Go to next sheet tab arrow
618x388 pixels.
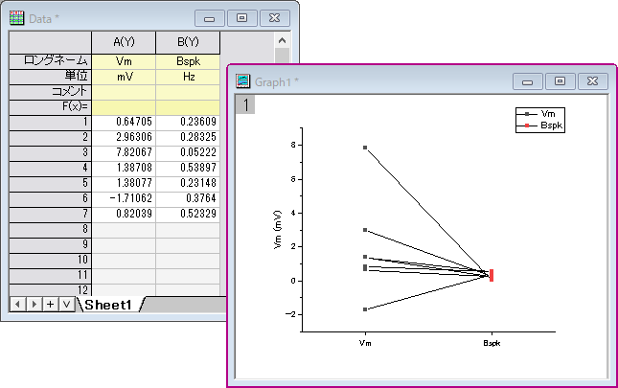click(x=34, y=304)
